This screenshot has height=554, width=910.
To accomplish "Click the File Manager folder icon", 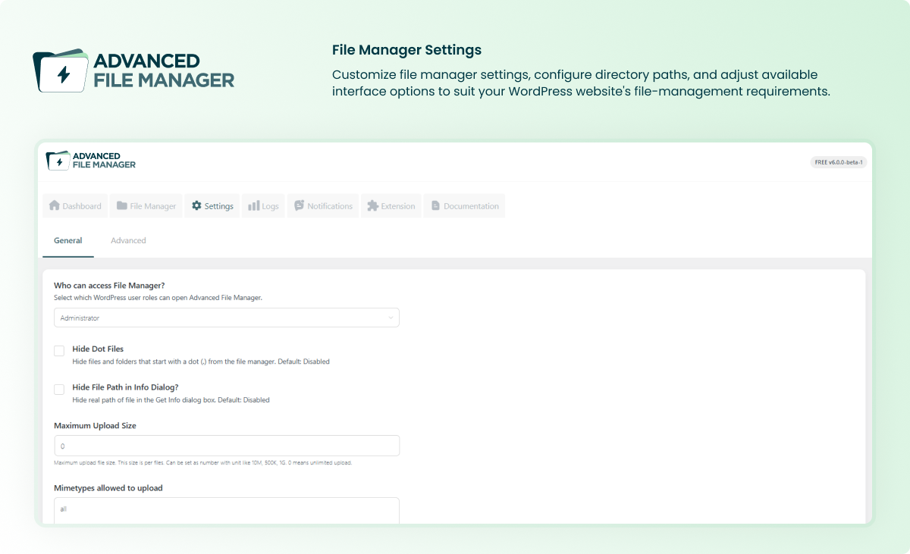I will click(122, 206).
